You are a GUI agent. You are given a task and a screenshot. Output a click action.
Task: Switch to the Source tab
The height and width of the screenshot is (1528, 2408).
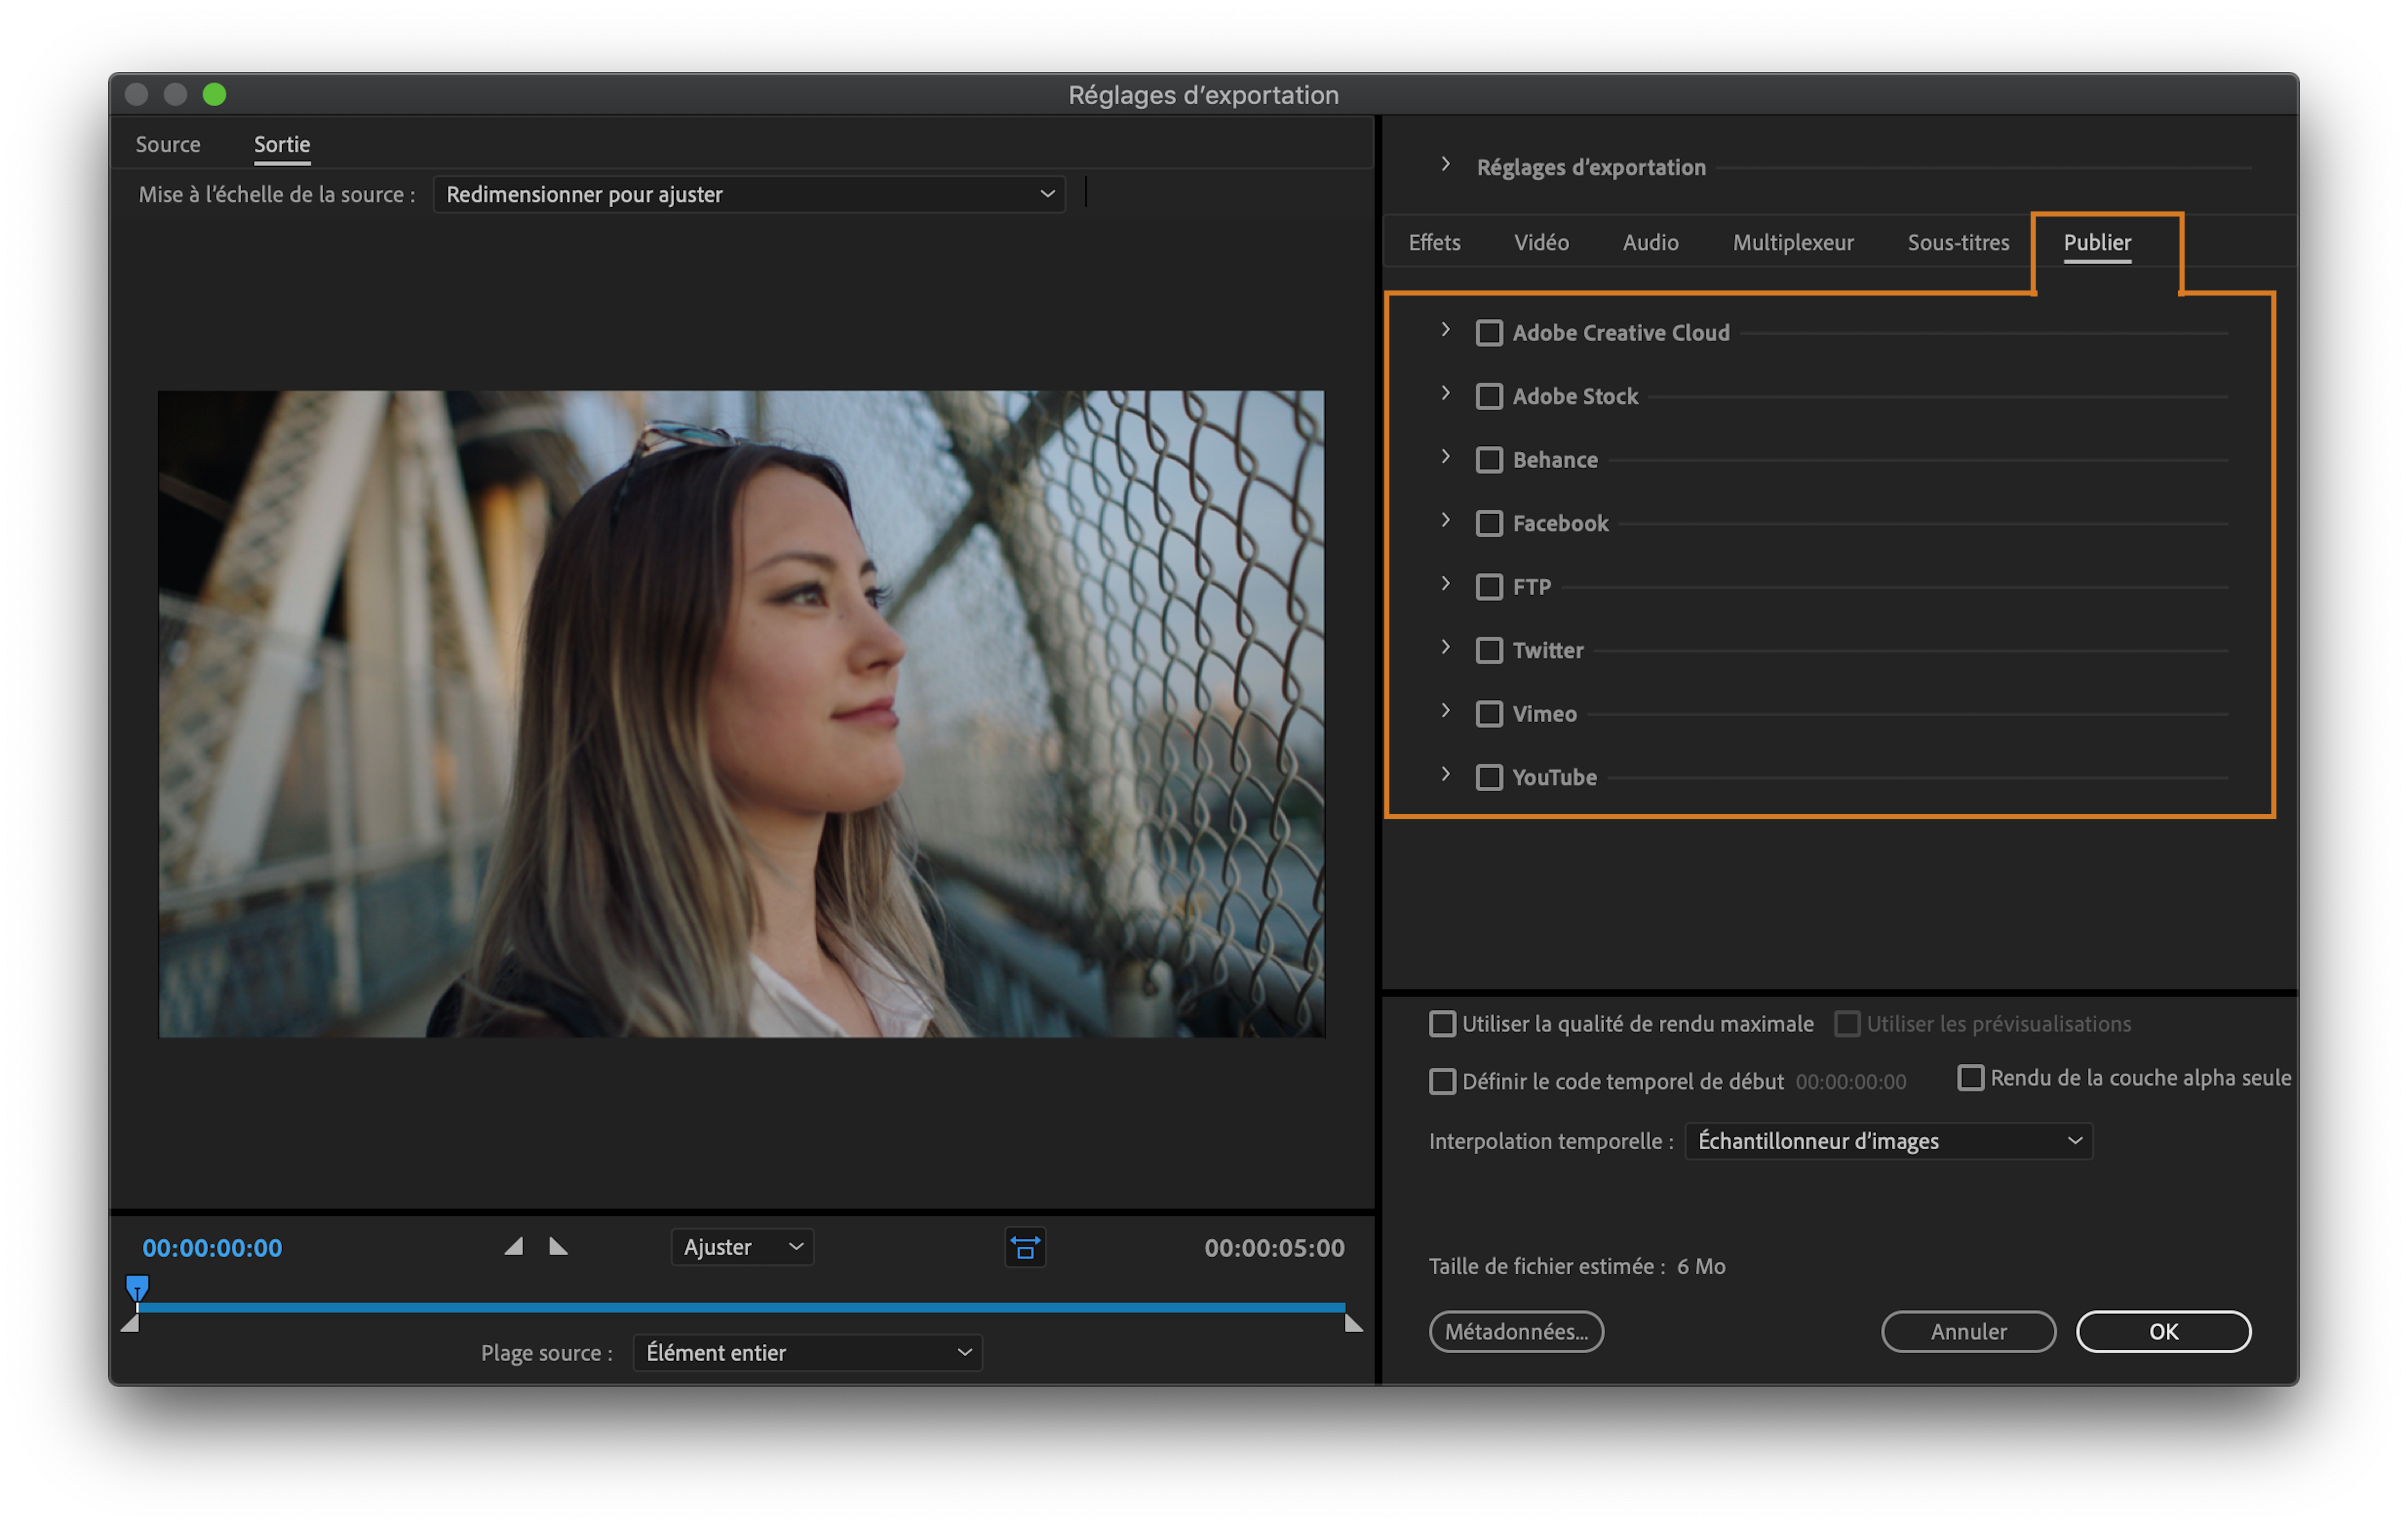tap(168, 144)
